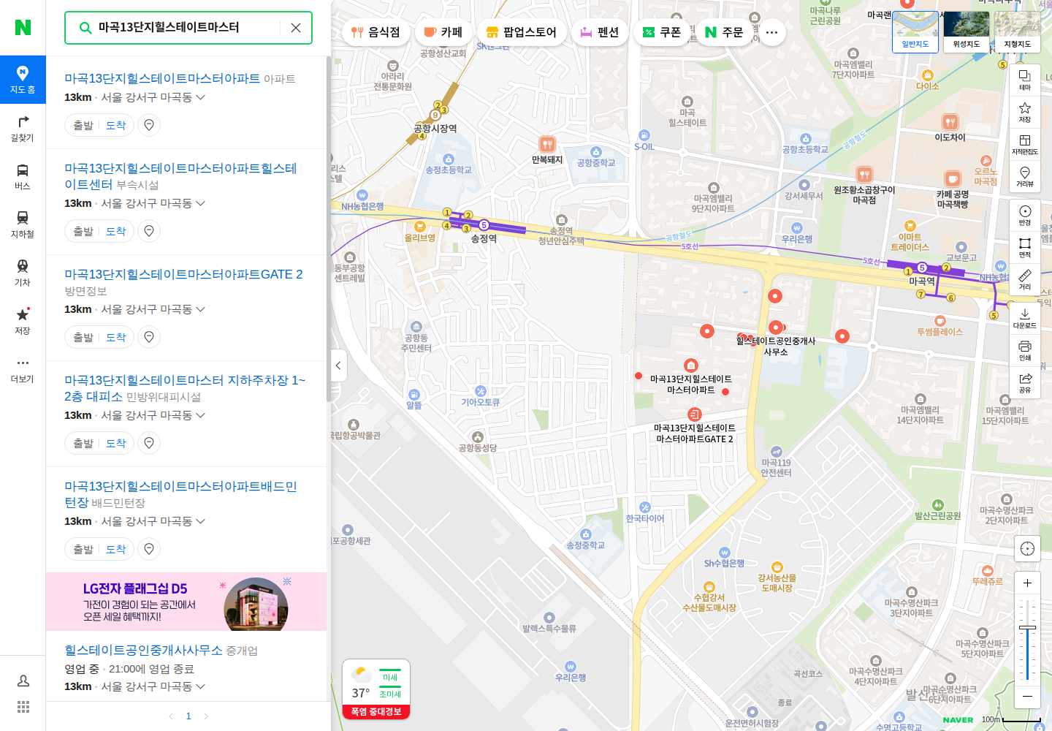
Task: Click location pin for GATE 2 result
Action: coord(149,337)
